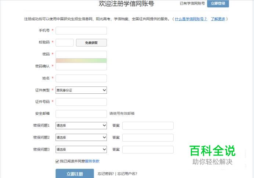Image resolution: width=254 pixels, height=178 pixels.
Task: Open the 了解更多 link
Action: click(218, 19)
